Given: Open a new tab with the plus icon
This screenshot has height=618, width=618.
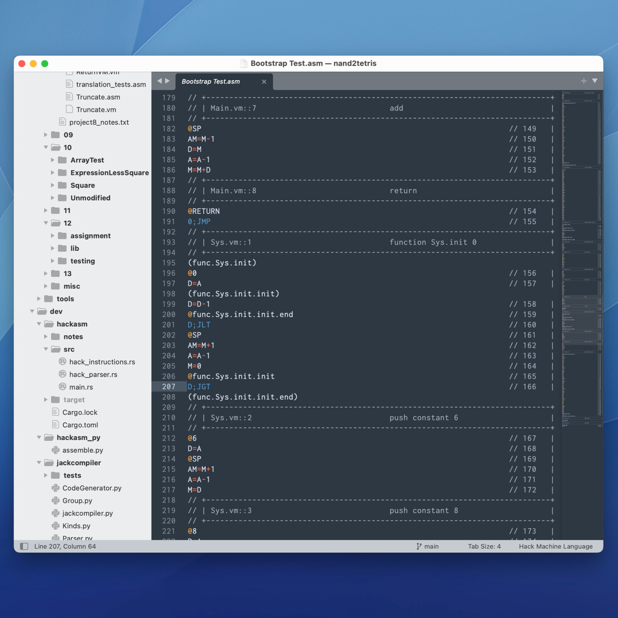Looking at the screenshot, I should [x=583, y=81].
